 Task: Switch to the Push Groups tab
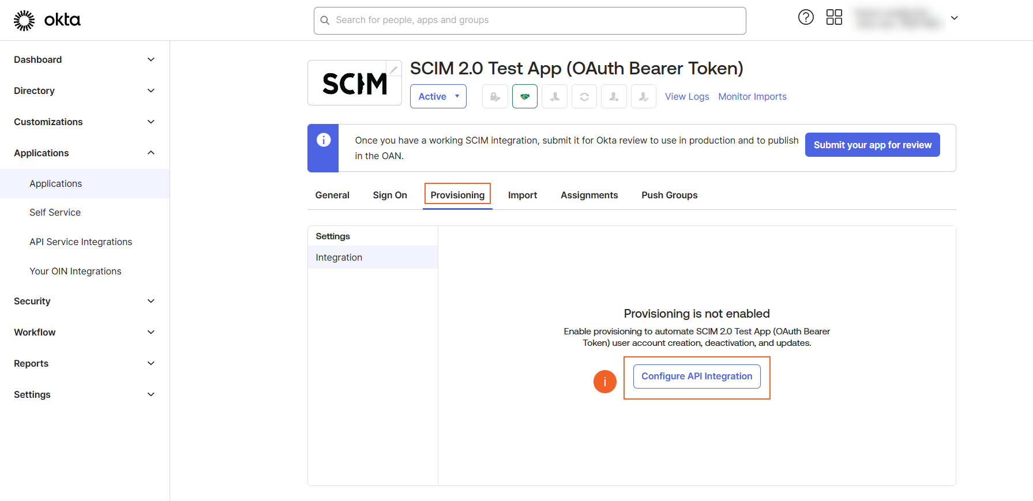click(x=669, y=195)
